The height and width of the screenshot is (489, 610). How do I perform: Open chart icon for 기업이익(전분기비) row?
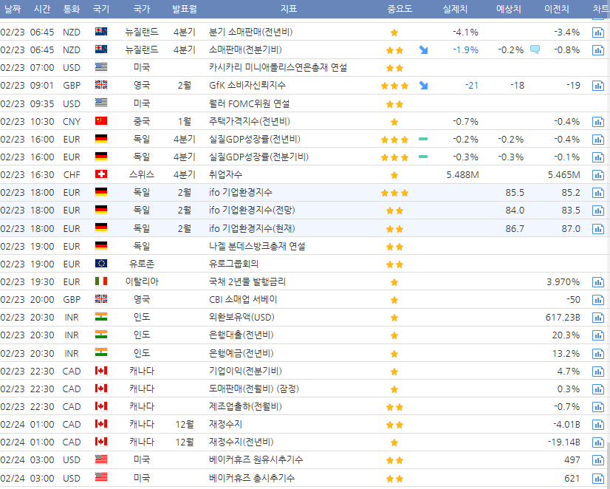(x=598, y=372)
